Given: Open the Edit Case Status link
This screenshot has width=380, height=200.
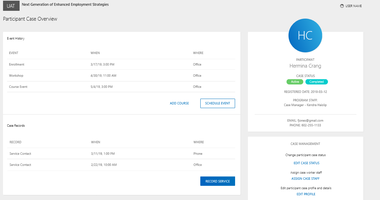Looking at the screenshot, I should pos(306,163).
